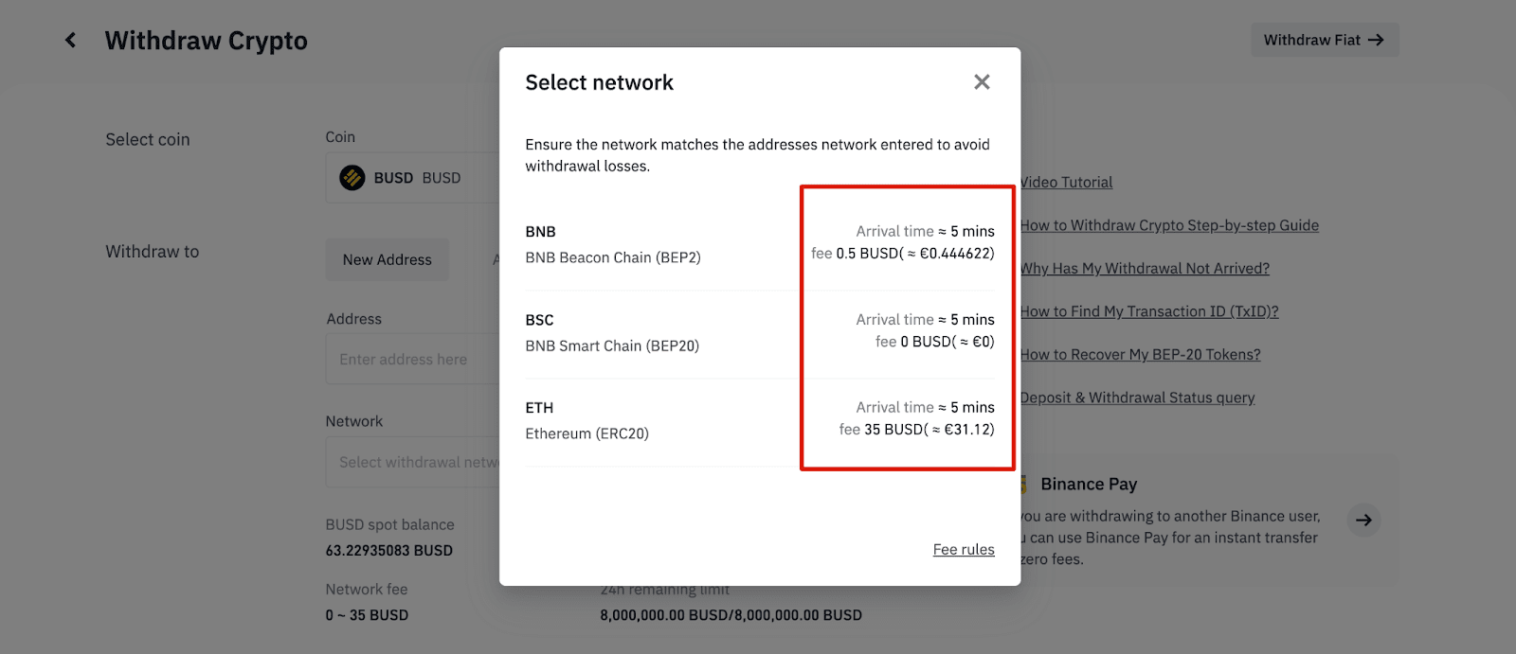Switch to the New Address tab

(x=387, y=259)
